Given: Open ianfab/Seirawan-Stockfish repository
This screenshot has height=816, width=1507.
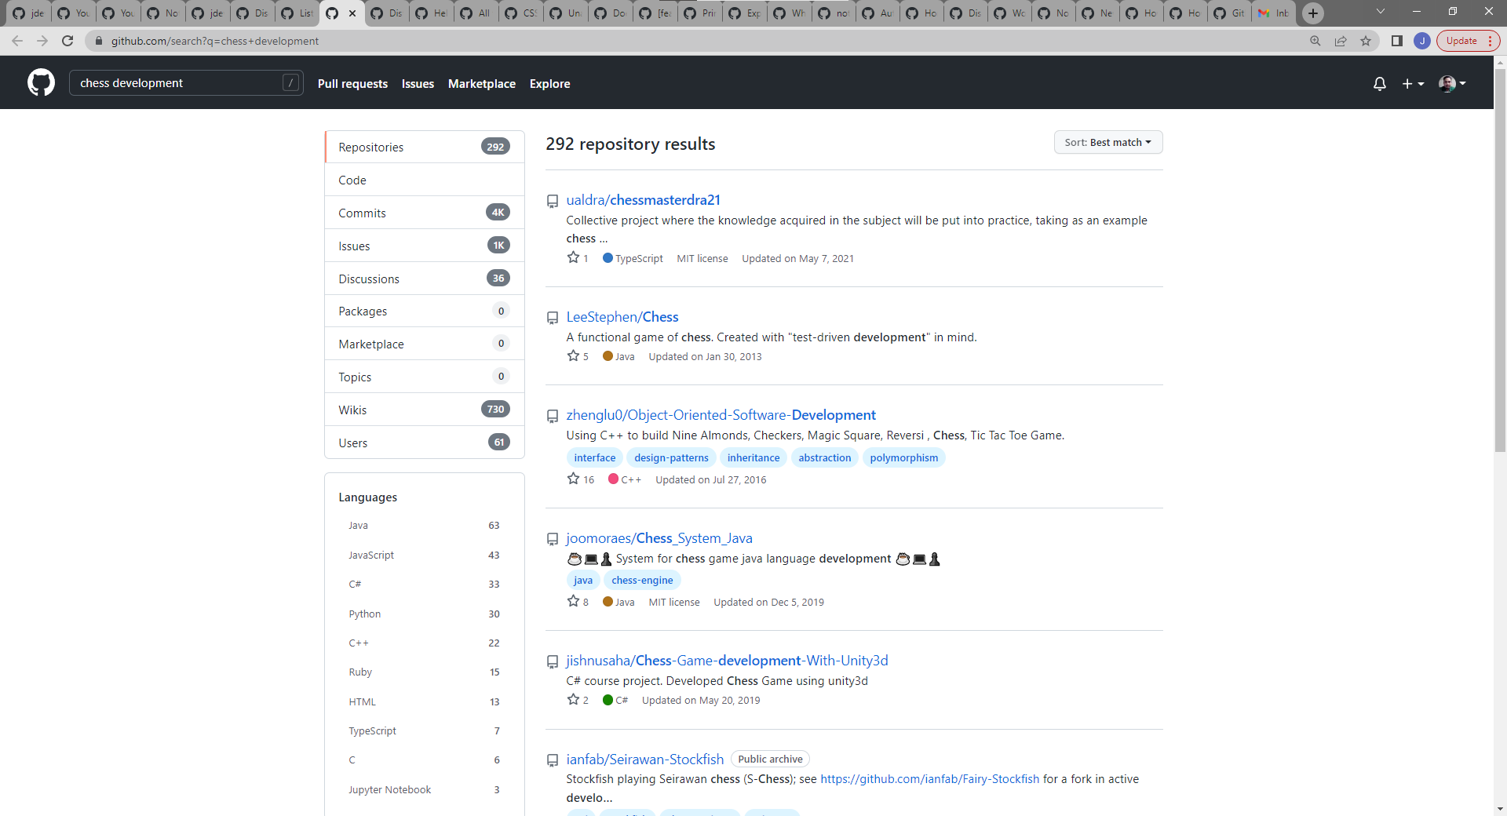Looking at the screenshot, I should tap(644, 759).
